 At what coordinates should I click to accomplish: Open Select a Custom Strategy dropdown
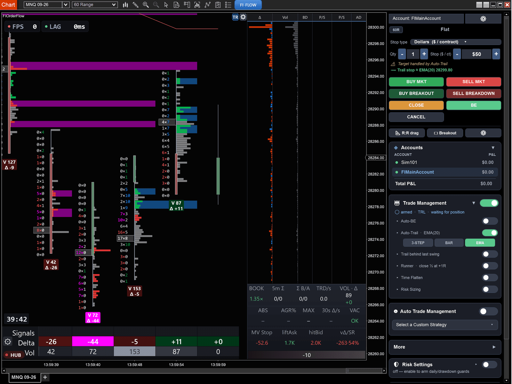[x=445, y=325]
